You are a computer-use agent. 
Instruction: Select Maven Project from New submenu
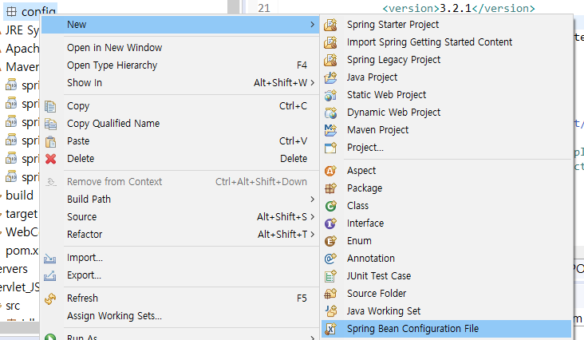(x=446, y=130)
